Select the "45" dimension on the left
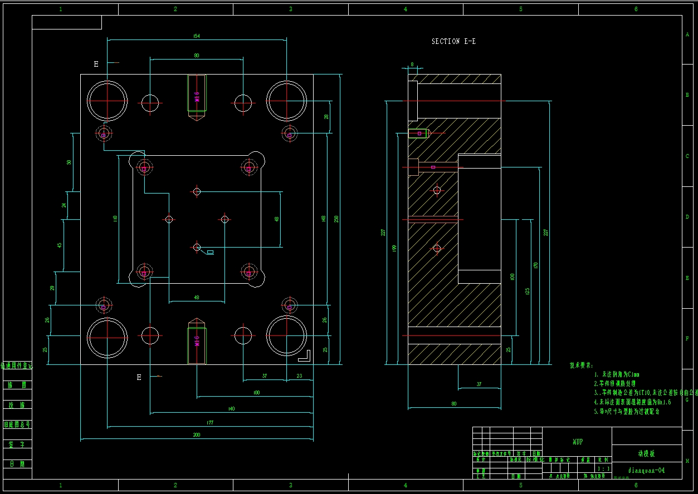This screenshot has height=494, width=698. [x=60, y=245]
